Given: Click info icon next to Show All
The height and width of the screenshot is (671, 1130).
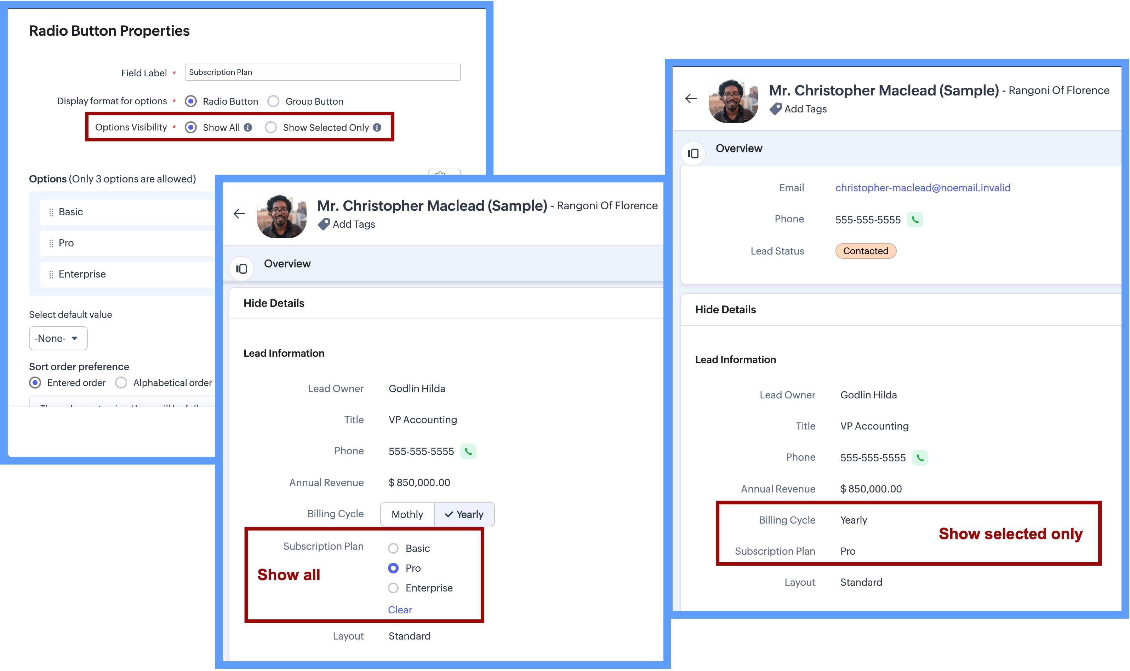Looking at the screenshot, I should pyautogui.click(x=248, y=128).
